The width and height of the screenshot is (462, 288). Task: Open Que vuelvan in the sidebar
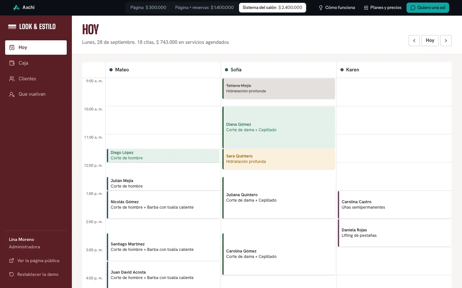coord(36,94)
